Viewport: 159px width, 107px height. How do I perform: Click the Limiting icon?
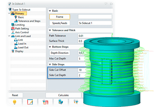coord(13,25)
